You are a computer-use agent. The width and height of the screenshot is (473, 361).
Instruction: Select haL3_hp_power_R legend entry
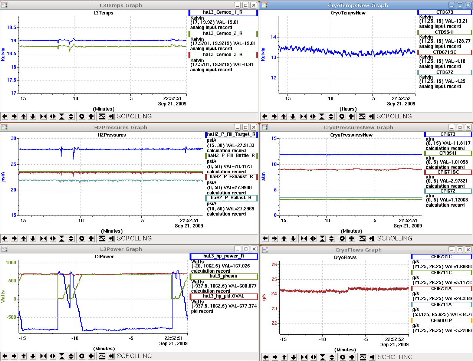click(224, 256)
